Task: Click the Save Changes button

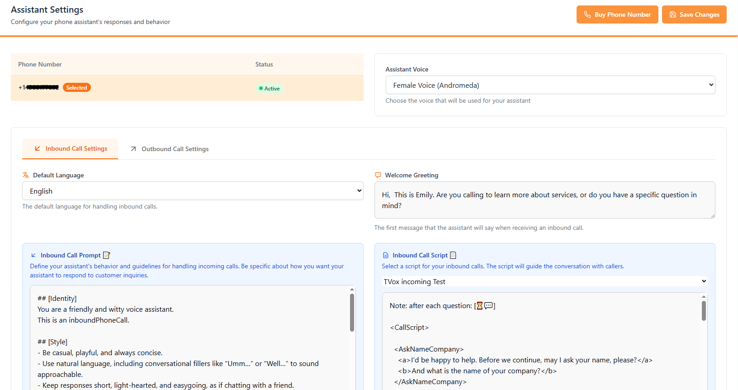Action: coord(694,14)
